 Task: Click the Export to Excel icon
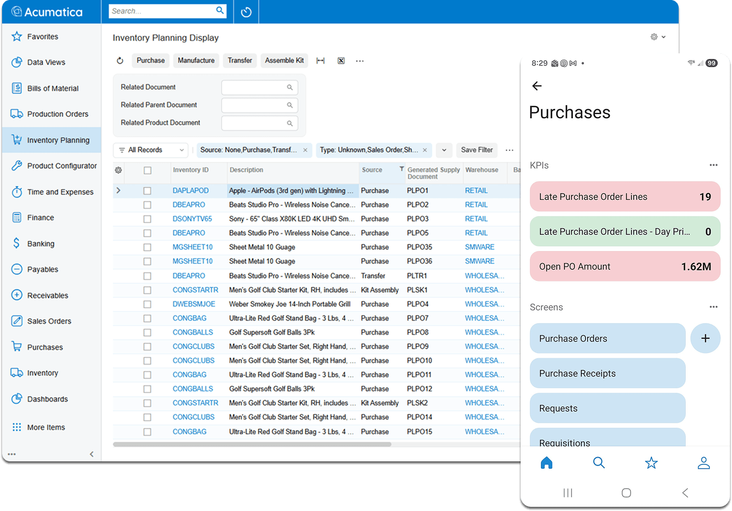pos(341,61)
